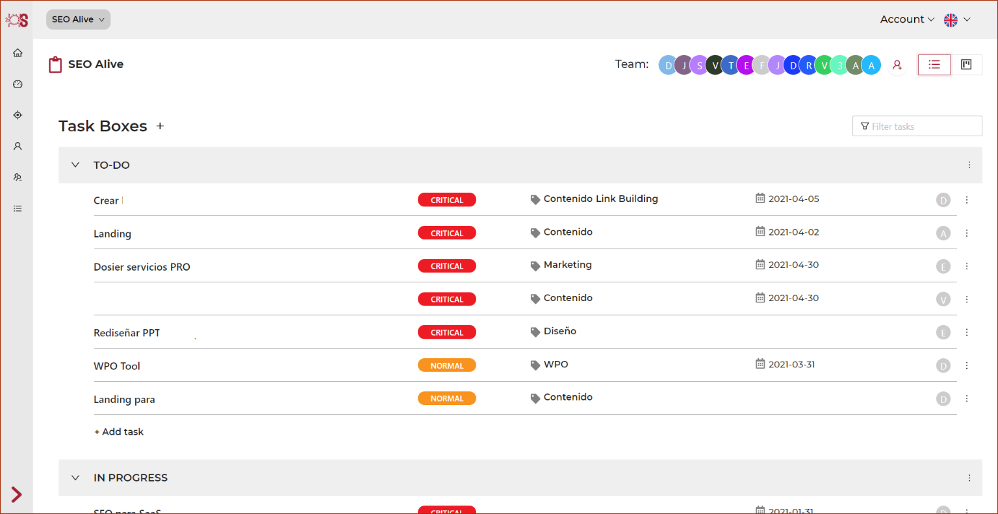Open the TO-DO section options menu
998x514 pixels.
point(969,165)
